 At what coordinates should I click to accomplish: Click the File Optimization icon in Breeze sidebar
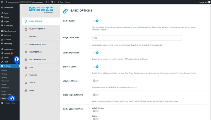26,29
